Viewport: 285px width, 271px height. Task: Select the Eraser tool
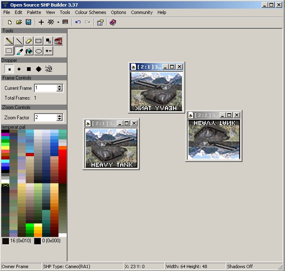click(x=29, y=41)
